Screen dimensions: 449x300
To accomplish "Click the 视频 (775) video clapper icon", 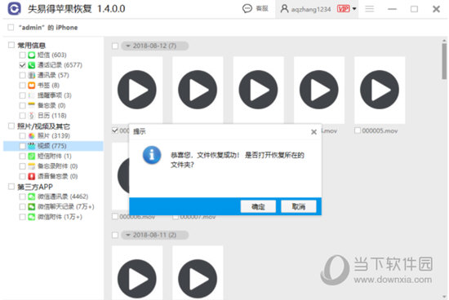I will [x=32, y=146].
